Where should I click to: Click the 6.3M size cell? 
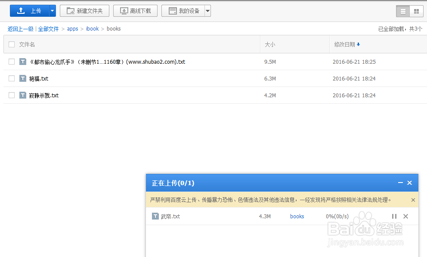[x=270, y=79]
